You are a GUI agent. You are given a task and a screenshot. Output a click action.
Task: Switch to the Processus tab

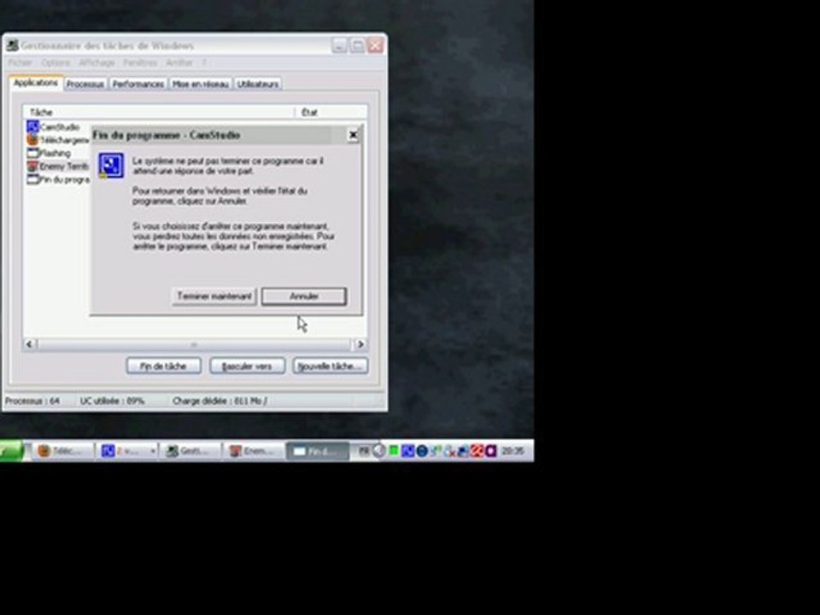85,84
